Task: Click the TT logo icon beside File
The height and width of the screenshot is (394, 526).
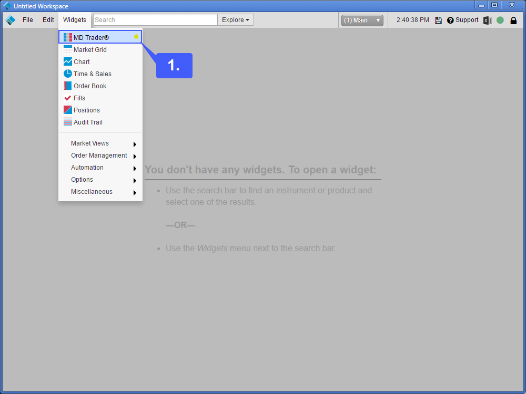Action: [11, 20]
